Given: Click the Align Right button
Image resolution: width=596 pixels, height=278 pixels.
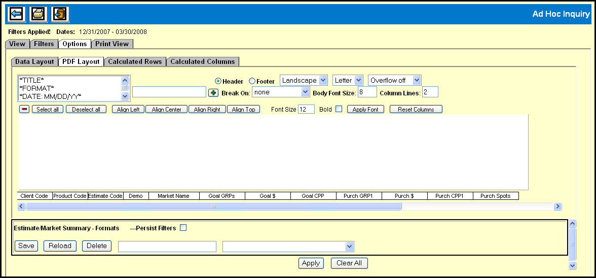Looking at the screenshot, I should [x=207, y=110].
